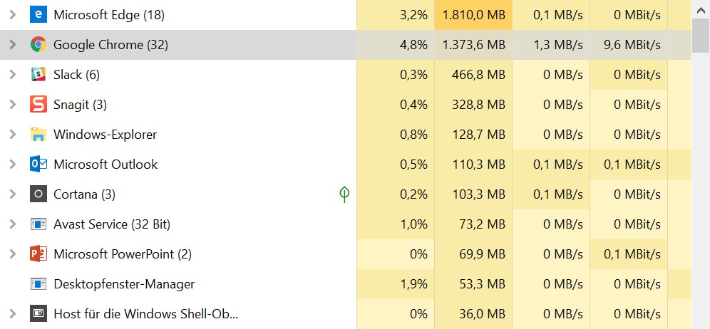This screenshot has width=710, height=329.
Task: Expand the Microsoft Edge process group
Action: tap(13, 15)
